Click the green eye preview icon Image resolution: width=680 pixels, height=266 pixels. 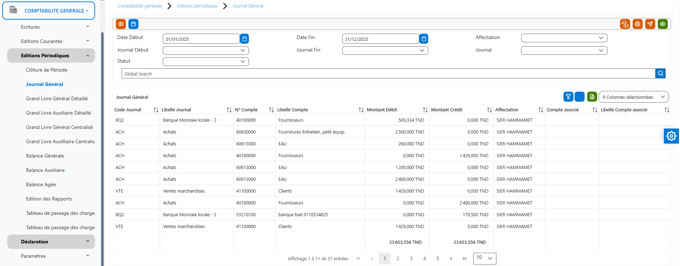[663, 24]
